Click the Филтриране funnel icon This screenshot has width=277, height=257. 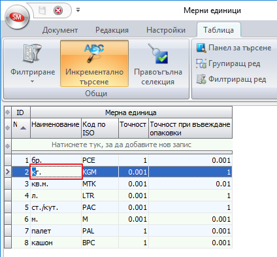coord(33,54)
